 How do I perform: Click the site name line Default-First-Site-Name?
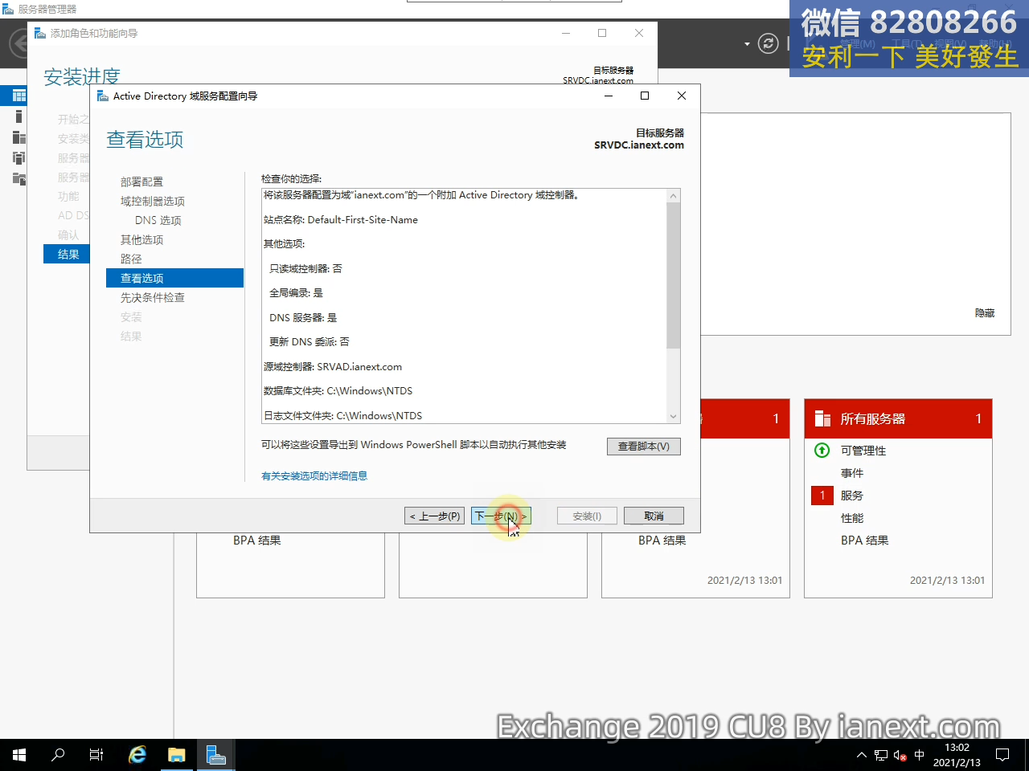341,220
